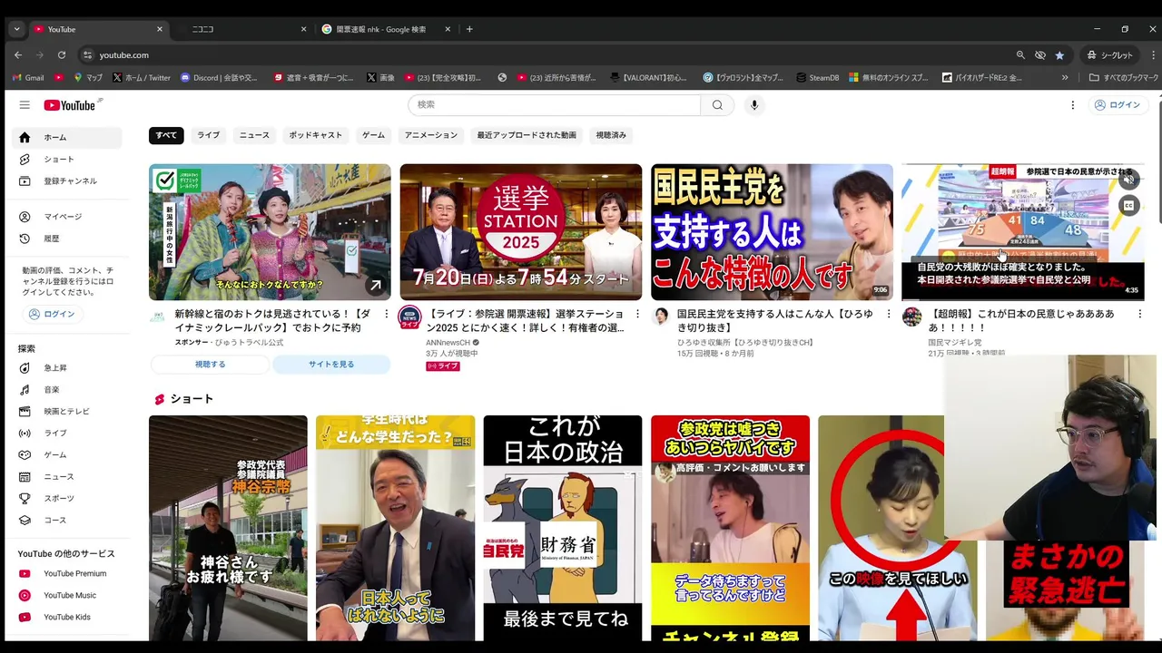Screen dimensions: 1162x653
Task: Select the ライブ filter chip
Action: point(209,135)
